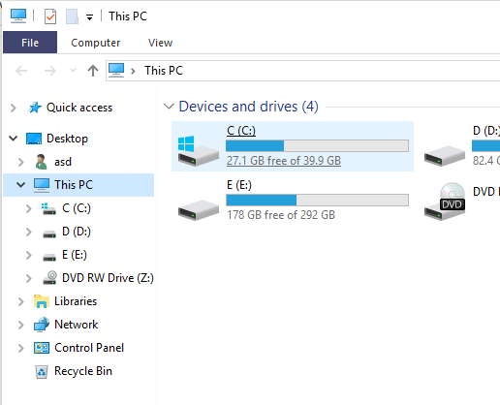The width and height of the screenshot is (500, 405).
Task: Switch to the View ribbon tab
Action: 160,43
